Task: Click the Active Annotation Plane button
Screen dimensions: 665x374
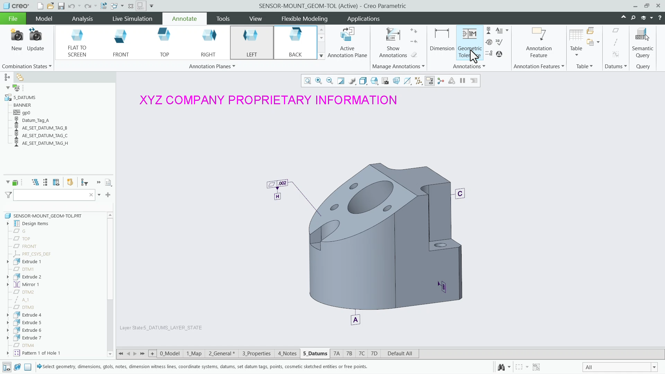Action: point(347,43)
